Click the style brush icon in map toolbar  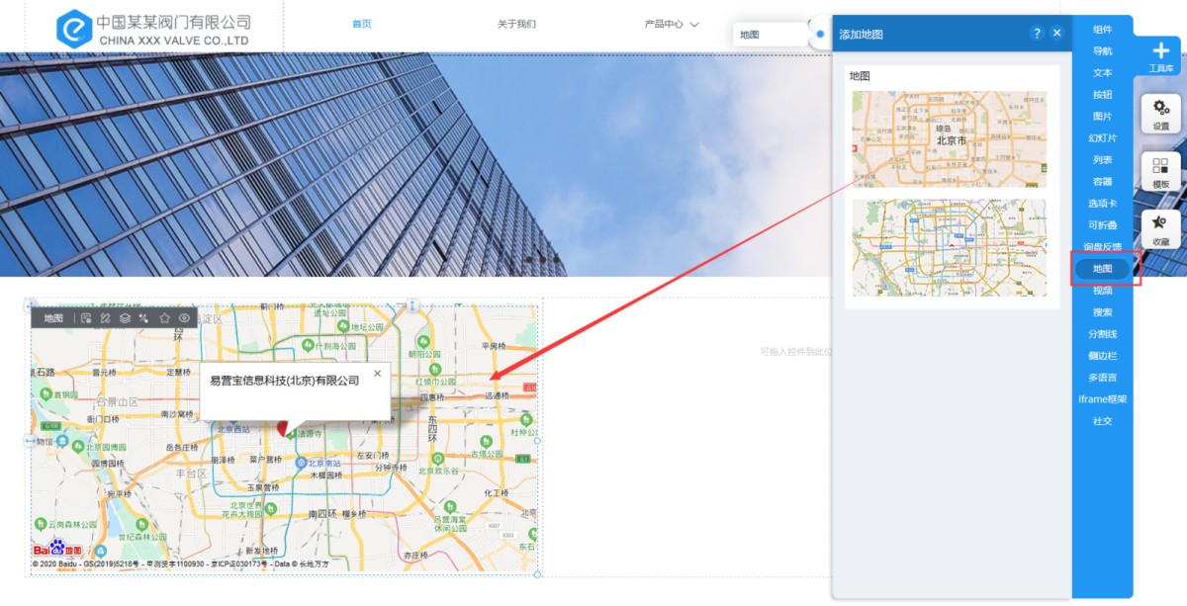click(144, 318)
